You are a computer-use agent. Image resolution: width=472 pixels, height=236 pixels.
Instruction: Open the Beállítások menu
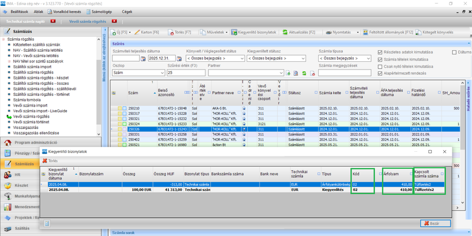pos(19,11)
